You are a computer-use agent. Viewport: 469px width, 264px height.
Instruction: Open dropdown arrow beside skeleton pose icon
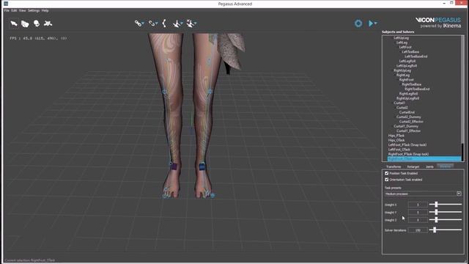coord(182,23)
